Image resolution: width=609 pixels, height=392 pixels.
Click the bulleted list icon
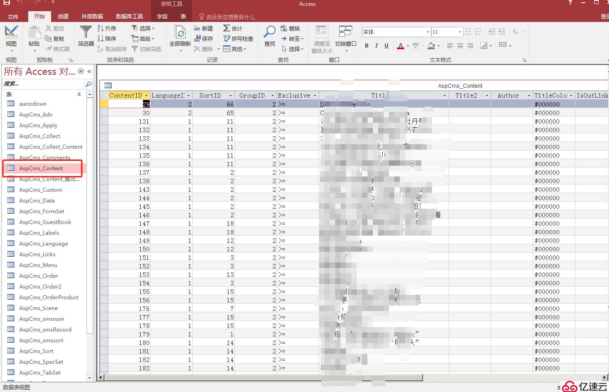point(468,32)
